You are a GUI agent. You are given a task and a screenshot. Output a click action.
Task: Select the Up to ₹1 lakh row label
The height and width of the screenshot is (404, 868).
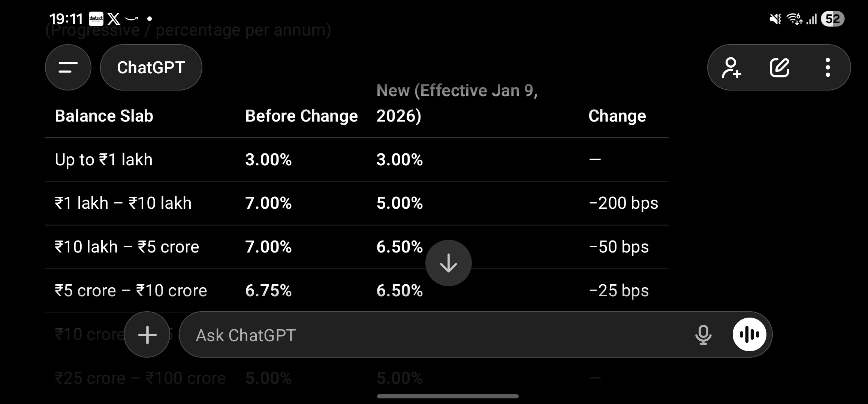[x=104, y=160]
